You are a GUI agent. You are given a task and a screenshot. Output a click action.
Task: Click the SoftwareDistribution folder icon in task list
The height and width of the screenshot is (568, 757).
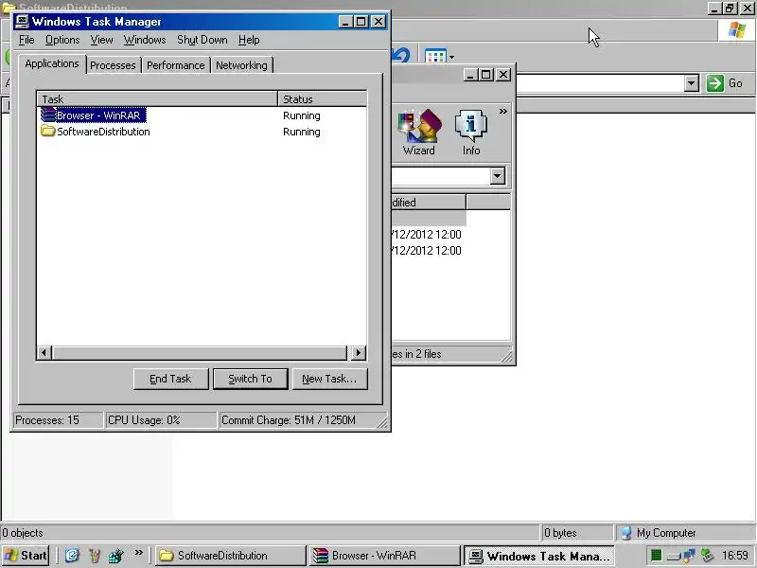[x=48, y=131]
